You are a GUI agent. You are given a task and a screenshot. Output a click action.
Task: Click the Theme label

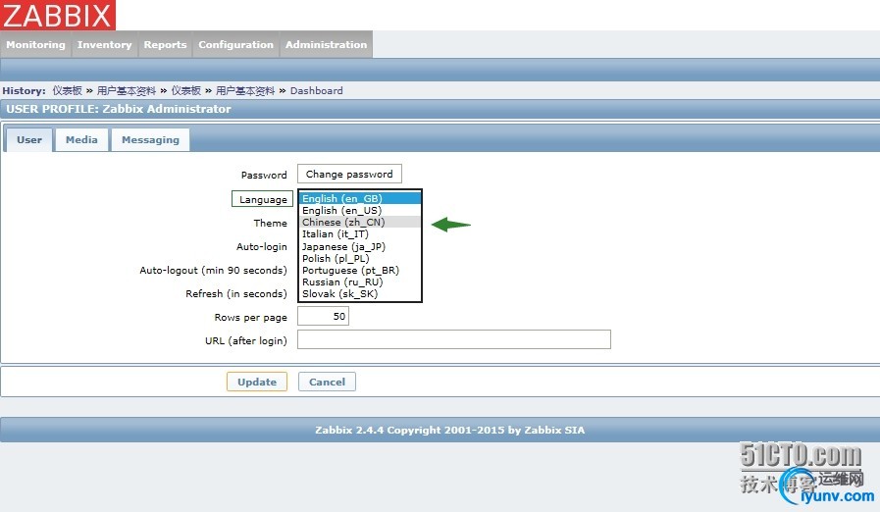[x=270, y=223]
